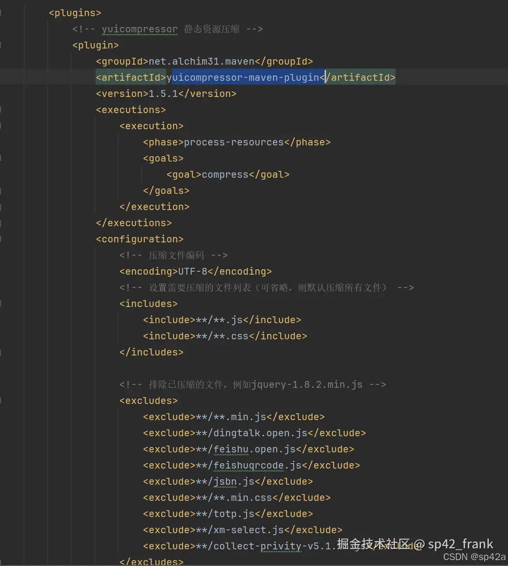508x566 pixels.
Task: Click the comment 'yuicompressor 静态资源压缩'
Action: click(167, 29)
